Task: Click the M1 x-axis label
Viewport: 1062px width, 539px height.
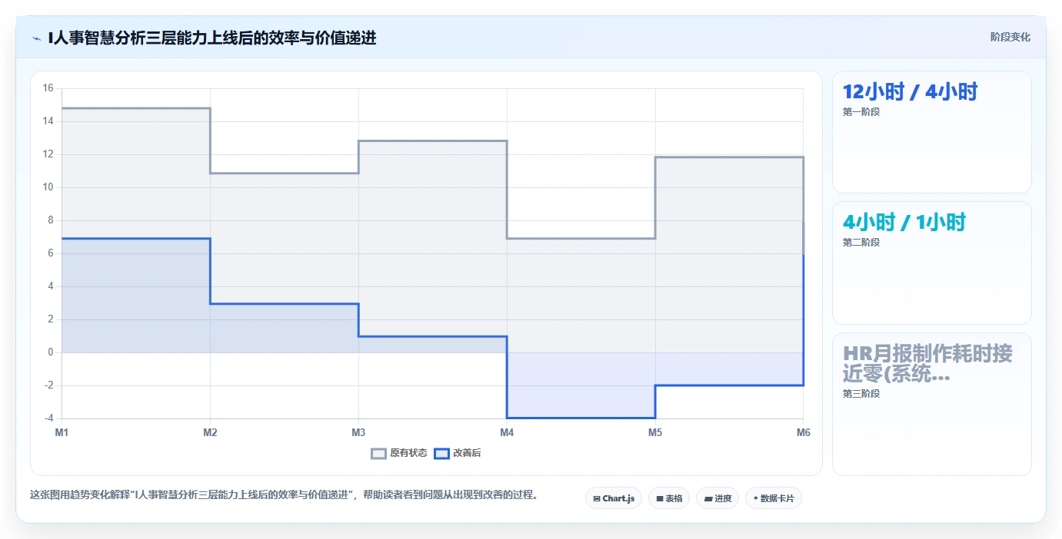Action: coord(62,433)
